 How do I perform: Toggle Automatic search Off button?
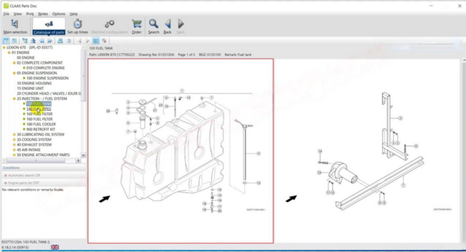pyautogui.click(x=24, y=175)
